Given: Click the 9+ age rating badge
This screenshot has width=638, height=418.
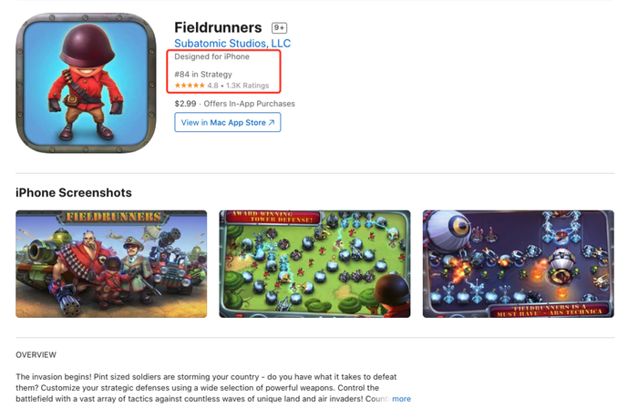Looking at the screenshot, I should click(279, 27).
